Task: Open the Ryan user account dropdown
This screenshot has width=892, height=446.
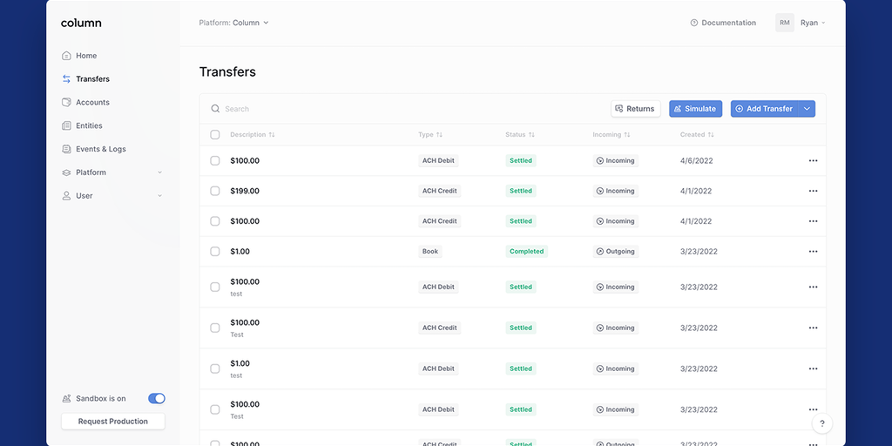Action: click(801, 23)
